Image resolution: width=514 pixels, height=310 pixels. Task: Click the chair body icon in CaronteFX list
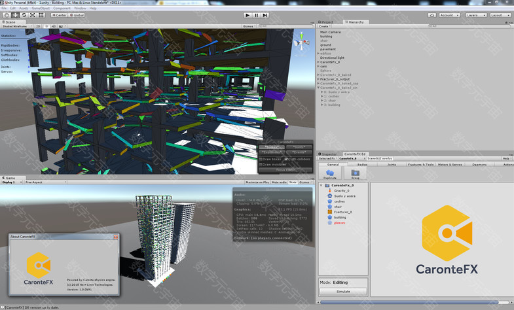330,207
